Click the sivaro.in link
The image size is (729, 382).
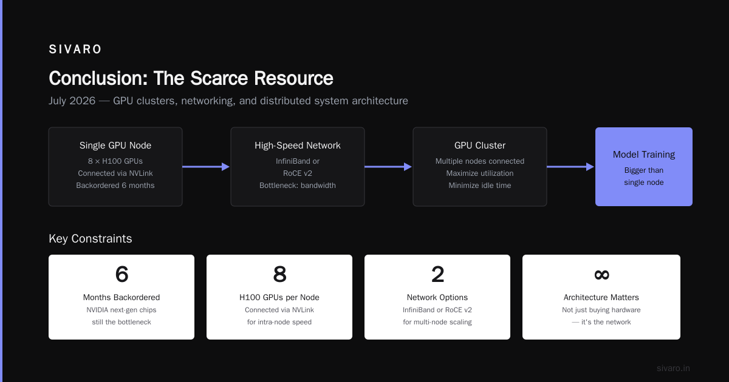[x=673, y=368]
